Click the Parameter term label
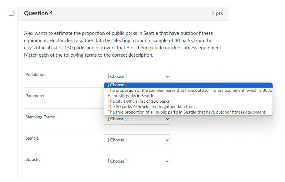The width and height of the screenshot is (285, 182). [35, 96]
